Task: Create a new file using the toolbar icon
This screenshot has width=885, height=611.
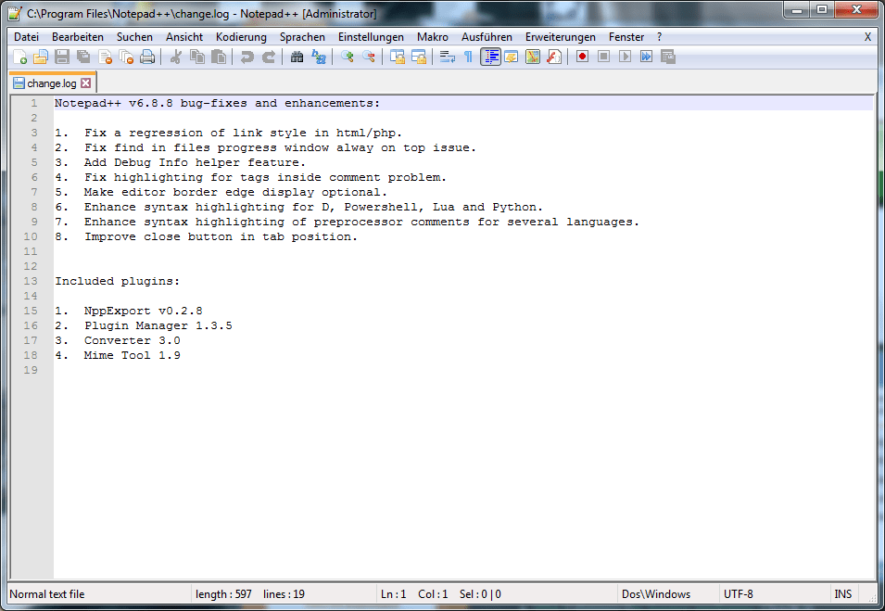Action: click(x=21, y=57)
